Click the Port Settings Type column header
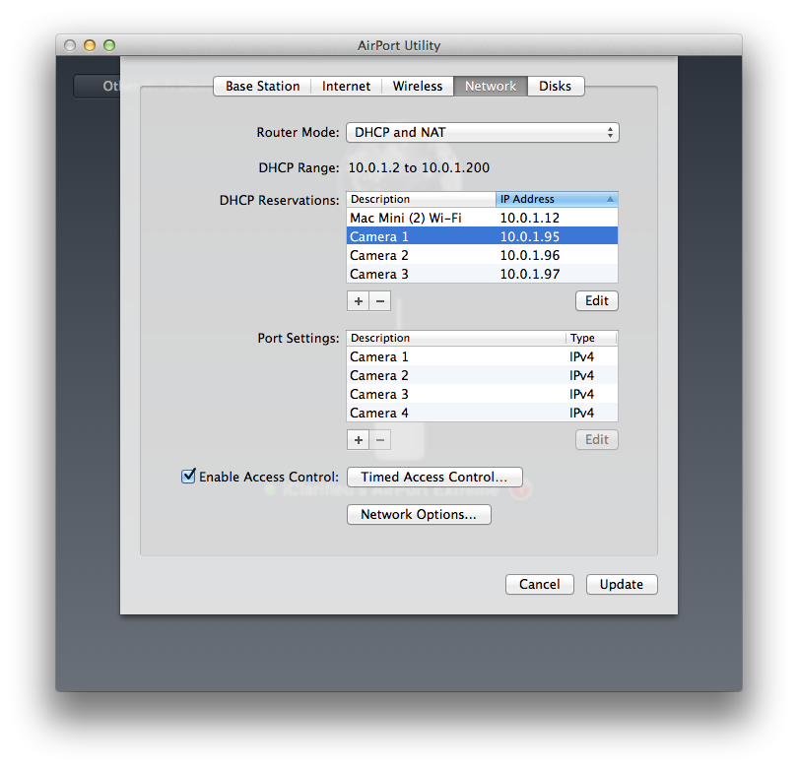The height and width of the screenshot is (769, 798). (591, 338)
